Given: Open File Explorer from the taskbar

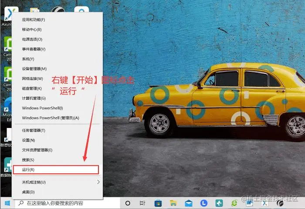Looking at the screenshot, I should [x=173, y=203].
